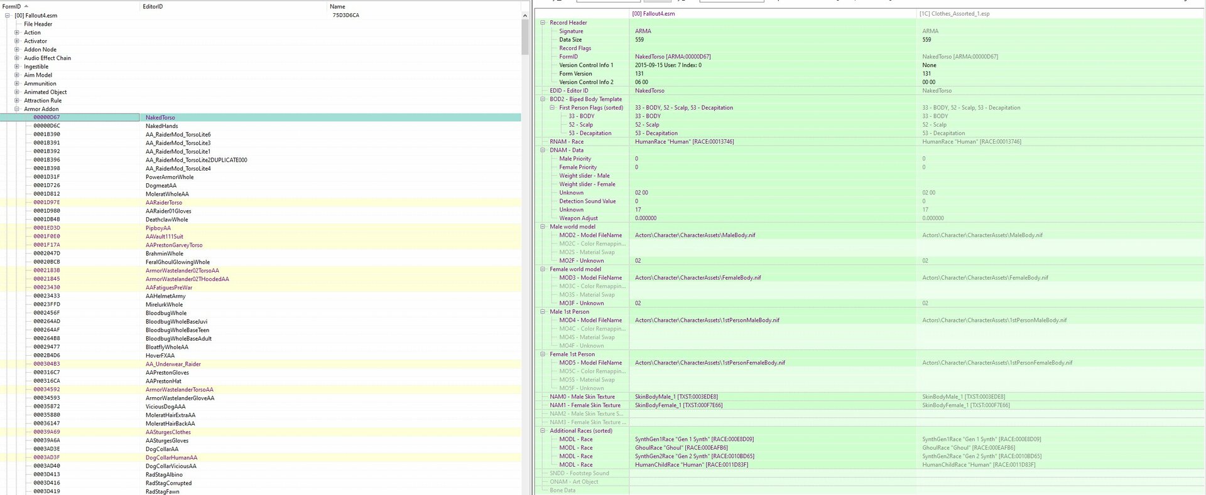This screenshot has width=1206, height=495.
Task: Expand the Action group
Action: point(17,33)
